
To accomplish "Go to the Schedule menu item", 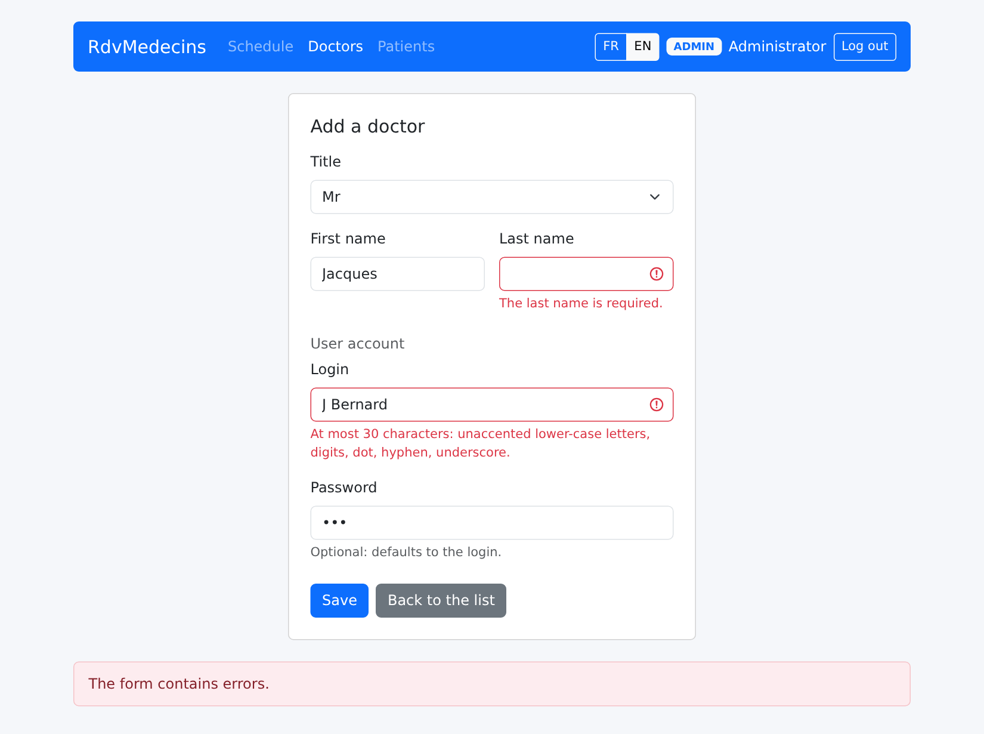I will [261, 47].
